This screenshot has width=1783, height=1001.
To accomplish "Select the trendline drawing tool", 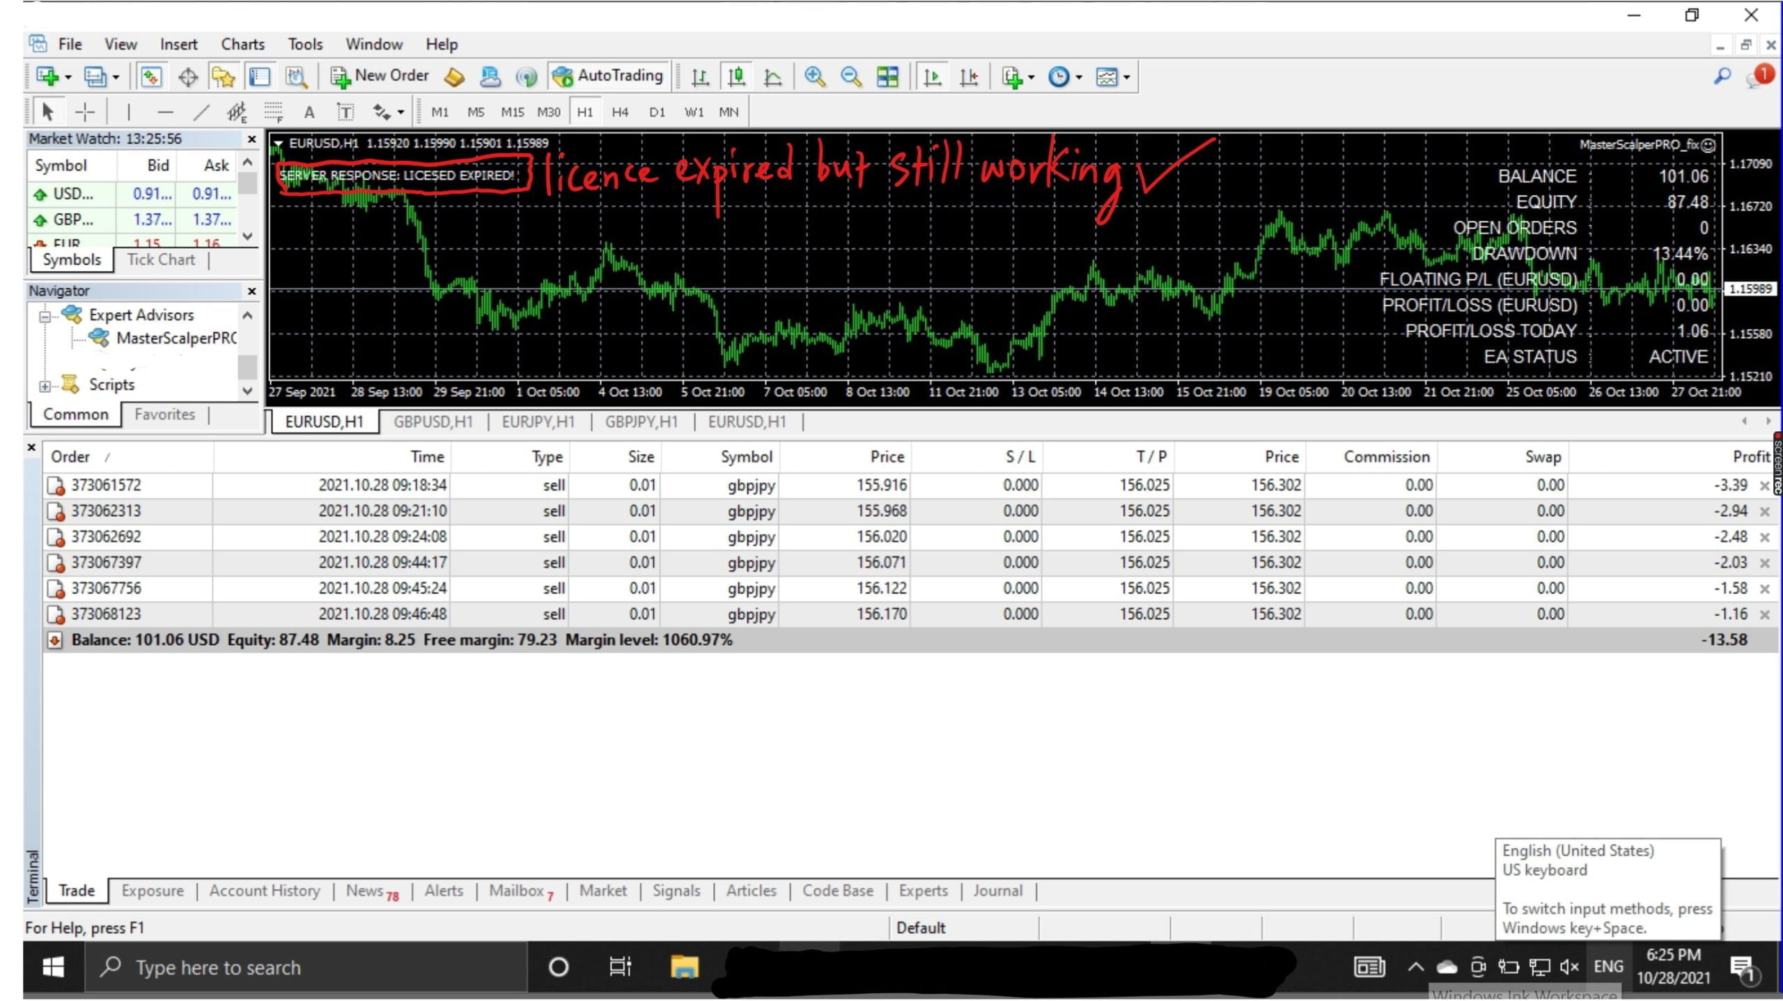I will [201, 112].
